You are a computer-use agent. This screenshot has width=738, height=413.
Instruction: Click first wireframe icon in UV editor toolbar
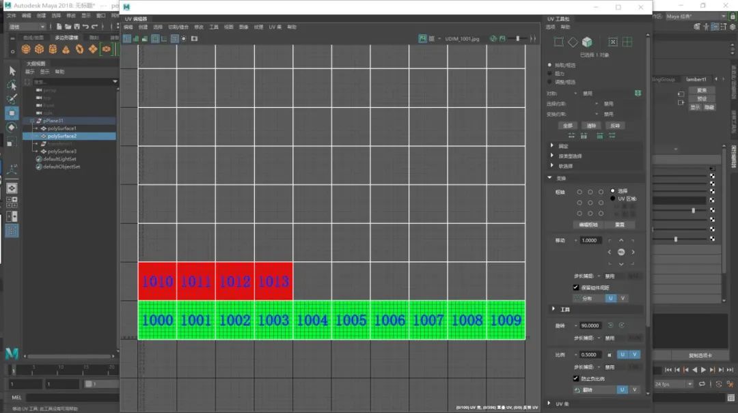pos(127,39)
